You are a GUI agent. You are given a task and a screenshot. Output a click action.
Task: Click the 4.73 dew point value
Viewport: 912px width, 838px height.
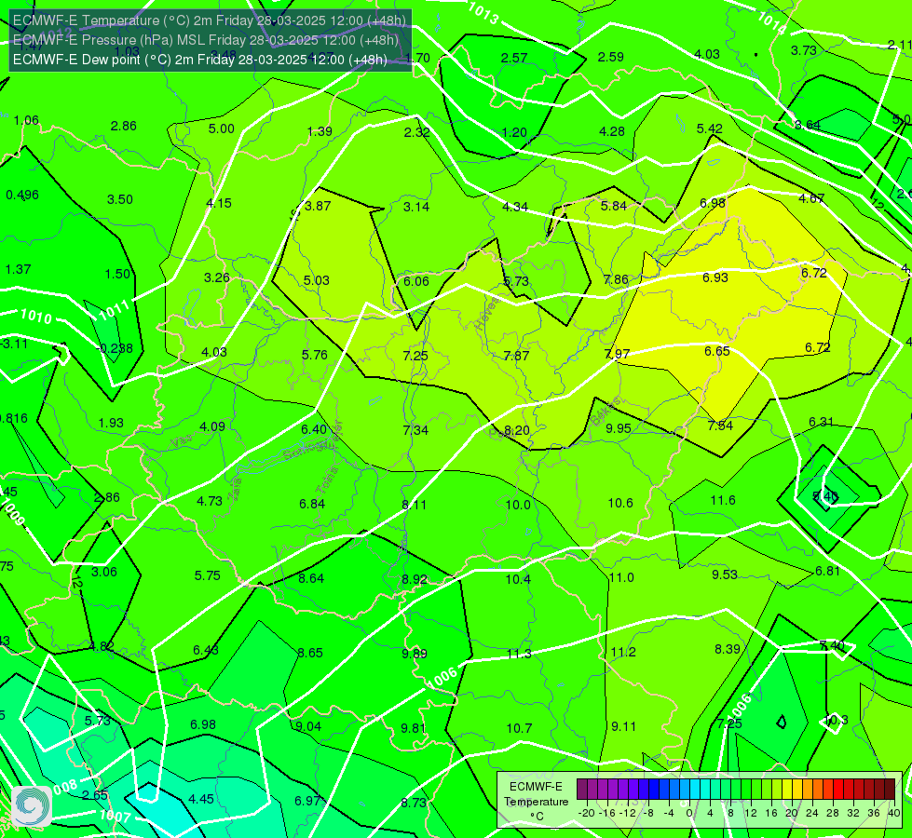[210, 501]
